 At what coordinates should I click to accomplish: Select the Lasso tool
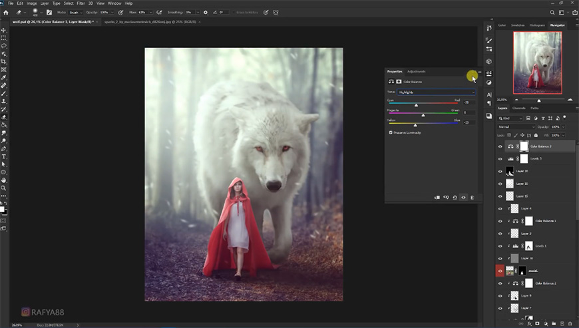(x=4, y=46)
